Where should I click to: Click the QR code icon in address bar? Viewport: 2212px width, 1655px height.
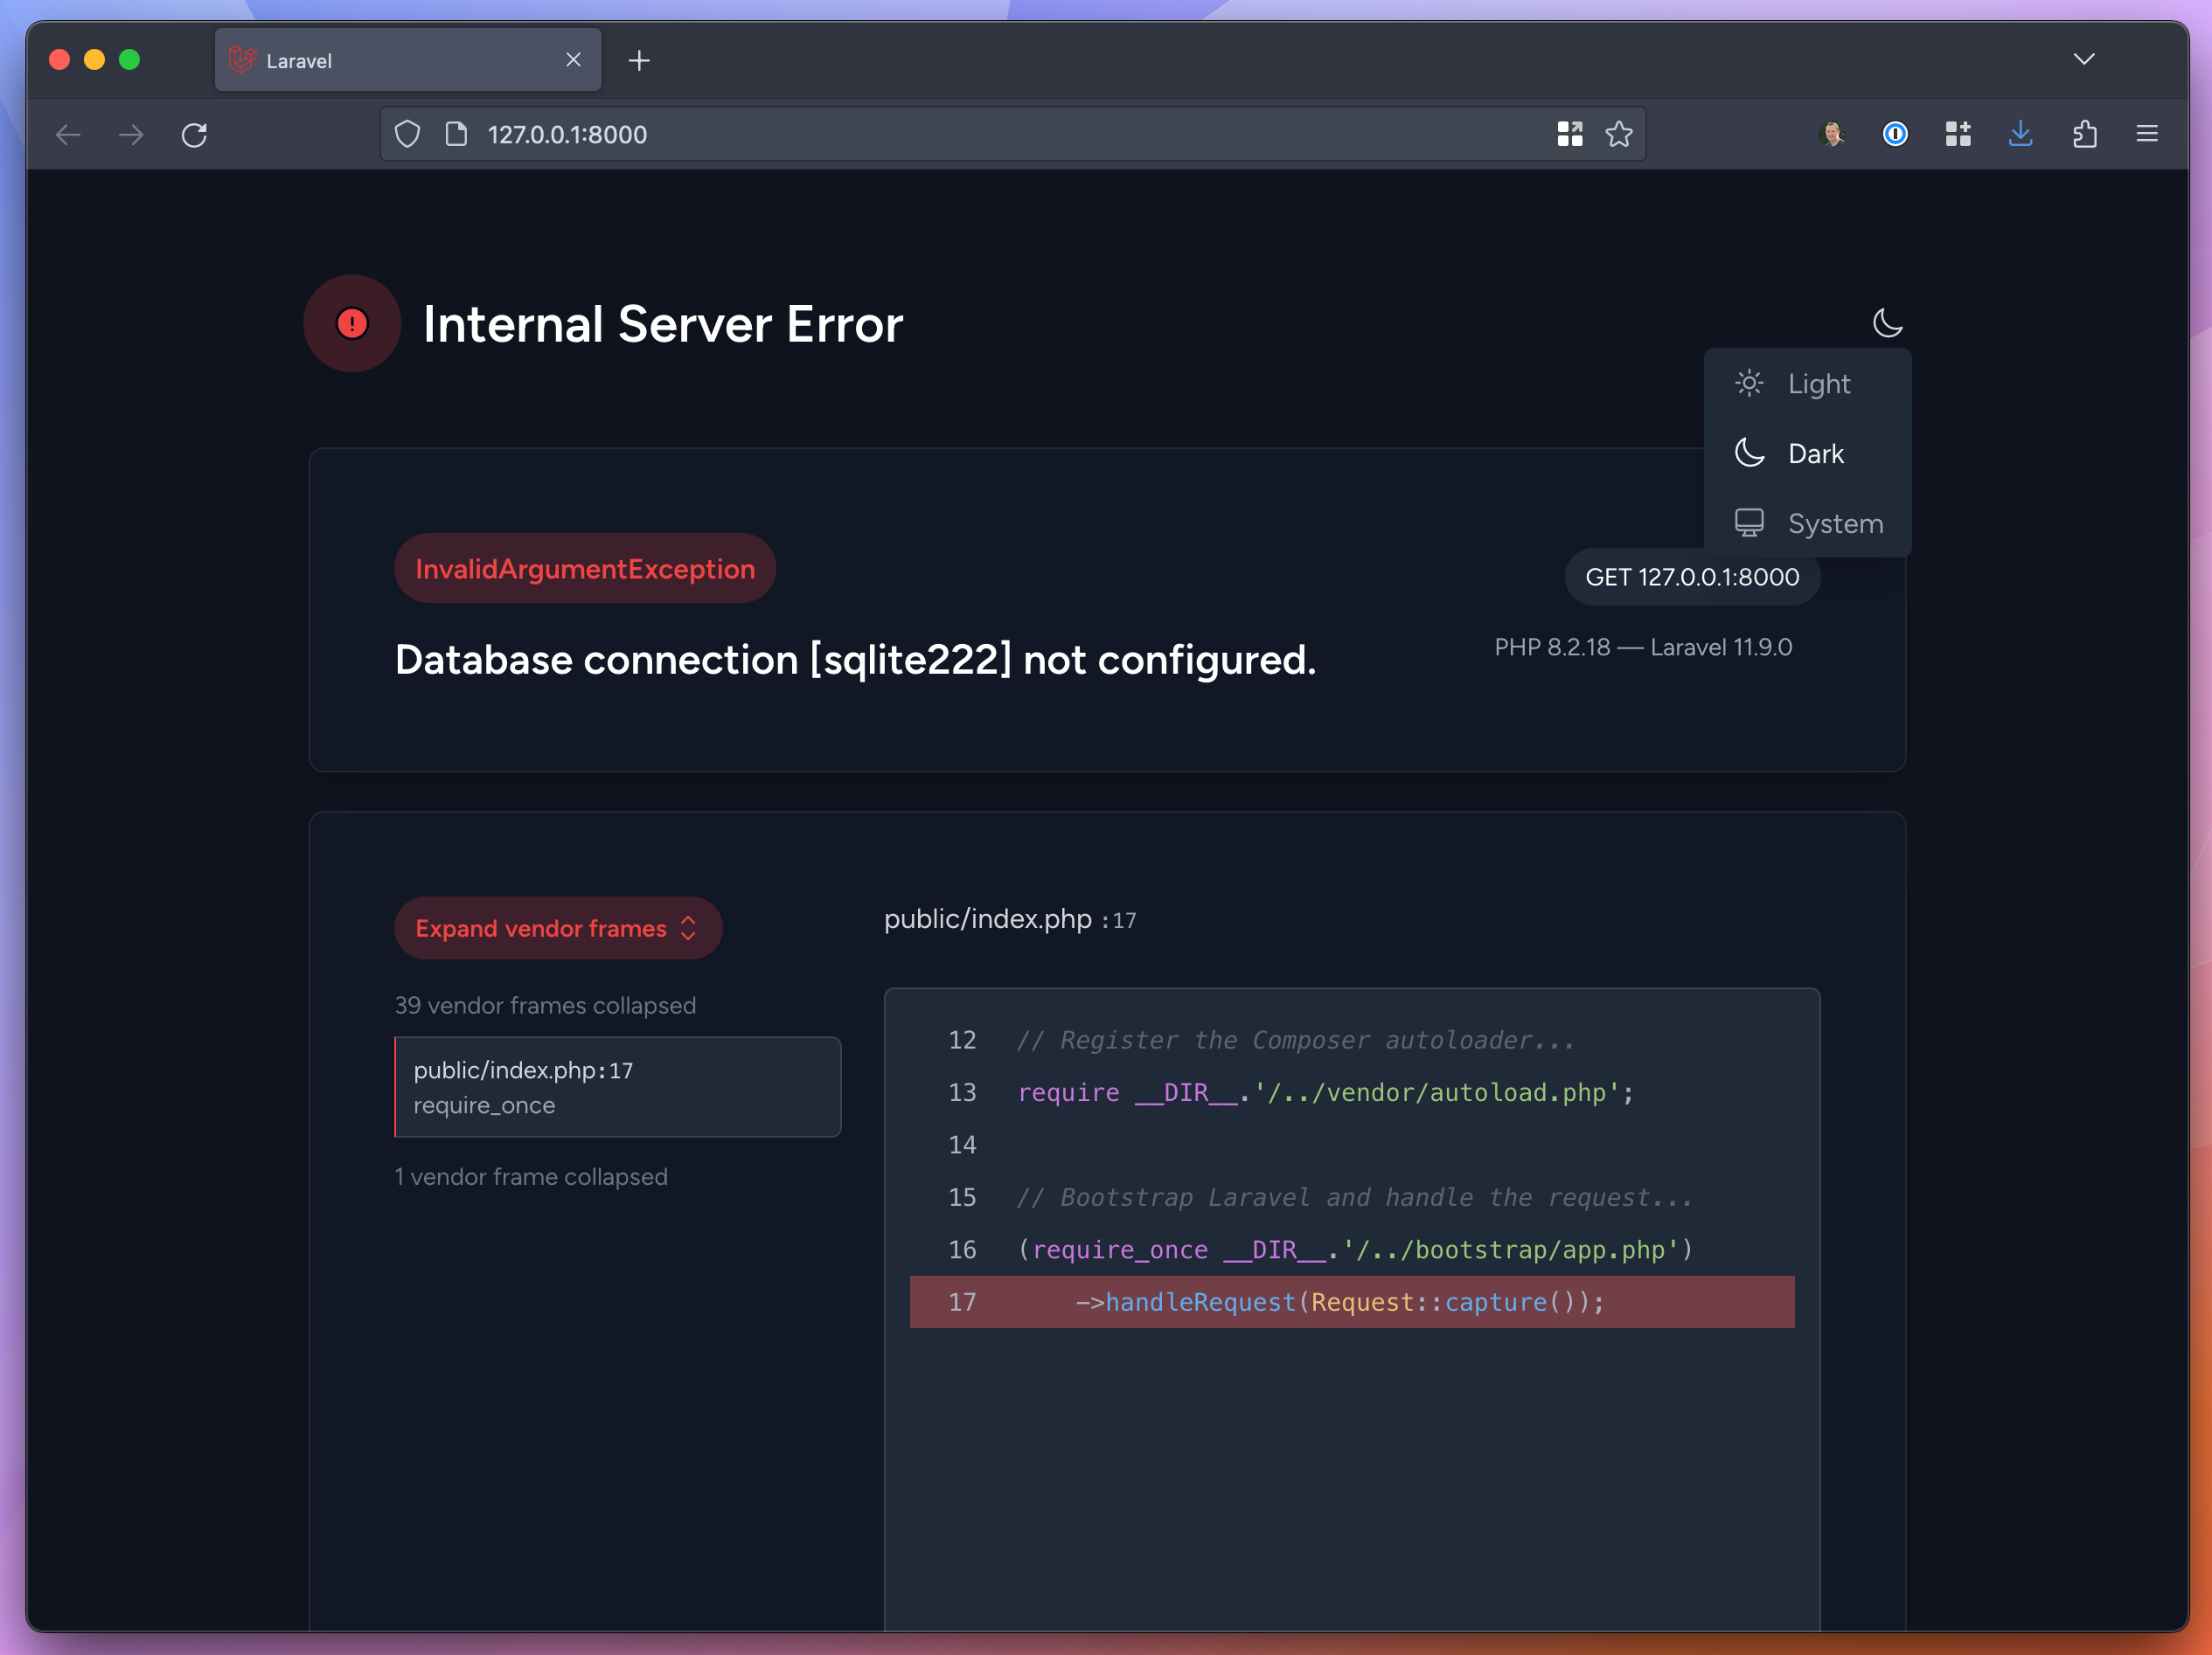point(1569,134)
